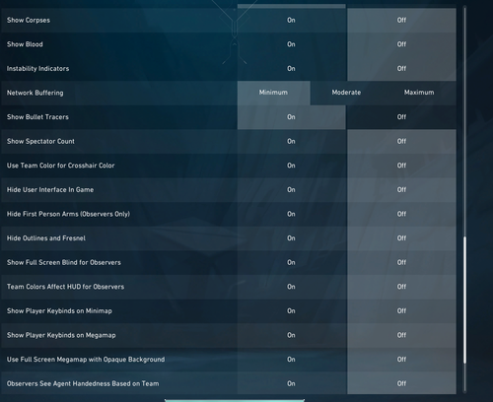Turn on Full Screen Megamap Opaque Background
This screenshot has width=493, height=402.
[291, 360]
